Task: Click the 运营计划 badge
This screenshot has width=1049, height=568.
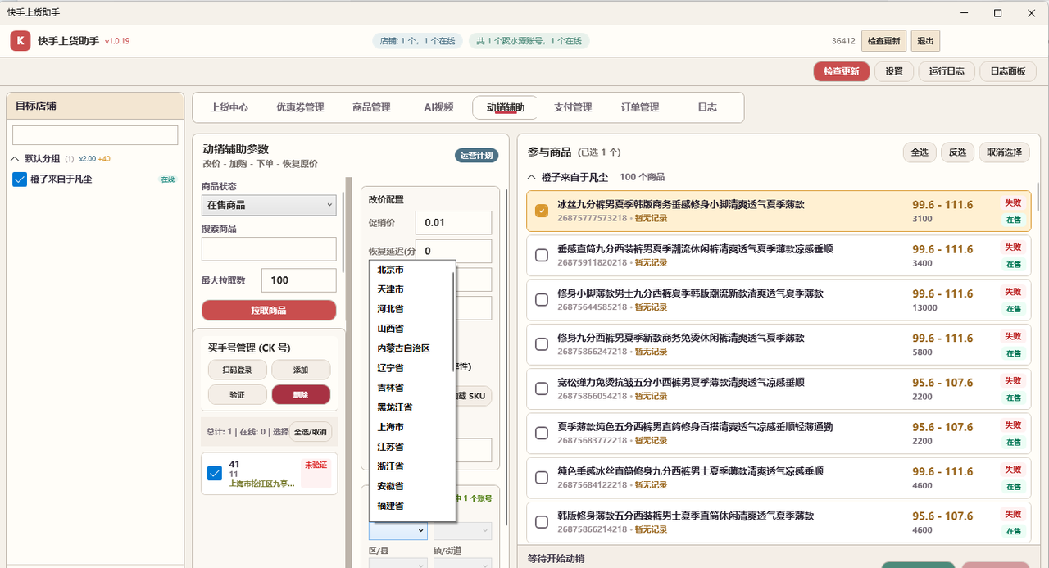Action: tap(477, 156)
